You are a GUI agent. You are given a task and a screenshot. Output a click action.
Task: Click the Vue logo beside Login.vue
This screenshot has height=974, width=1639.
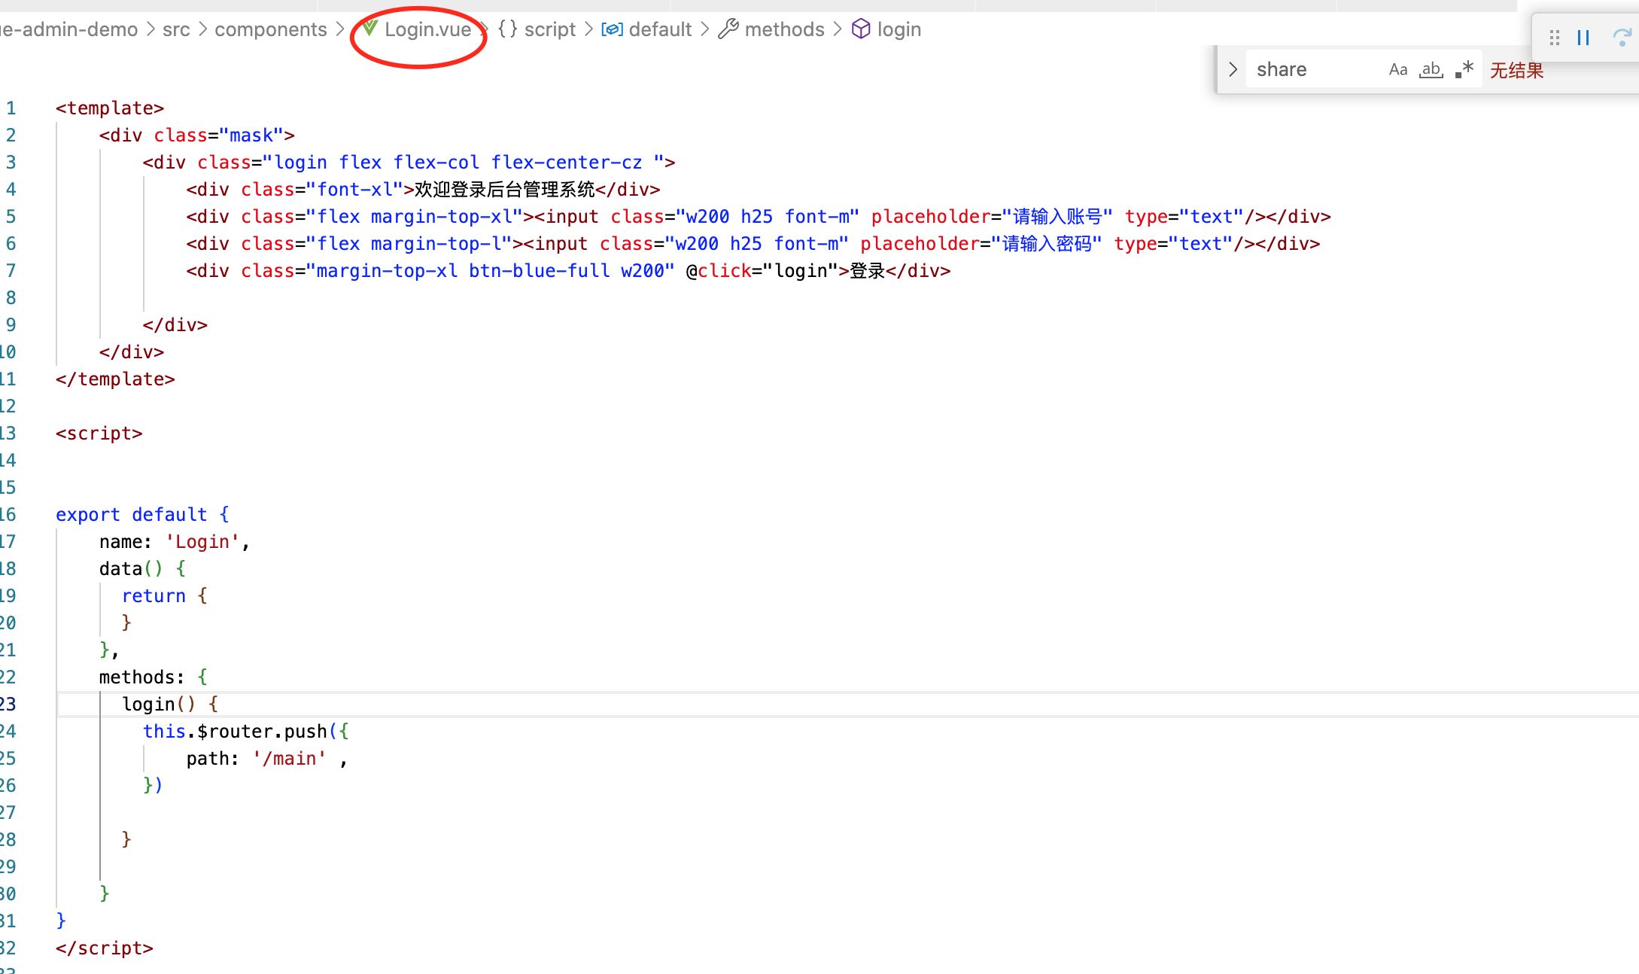pos(370,29)
